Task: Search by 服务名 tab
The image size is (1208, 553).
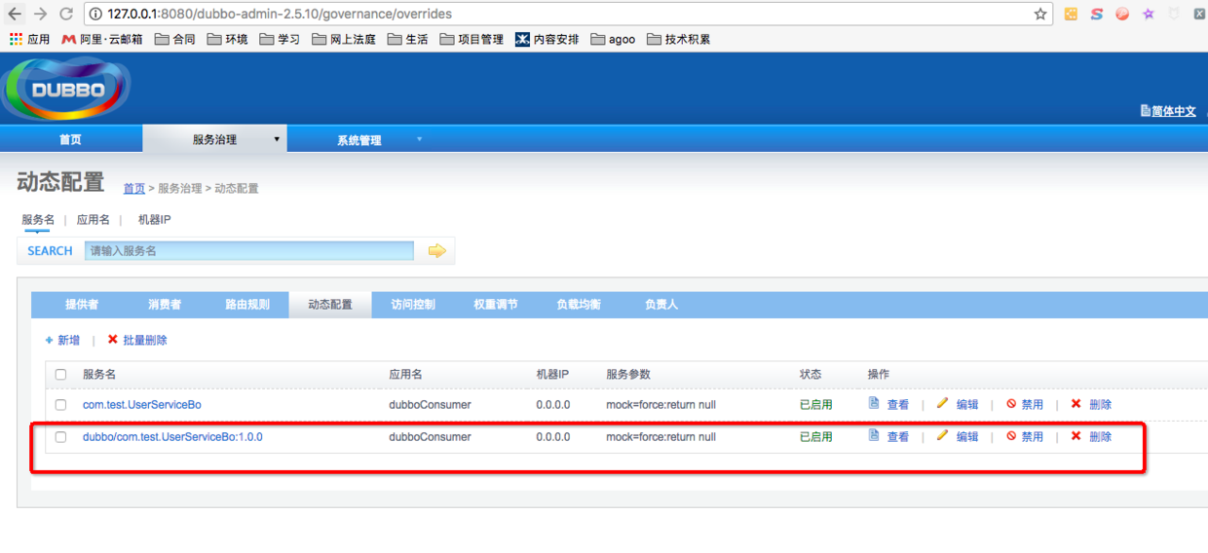Action: pos(38,220)
